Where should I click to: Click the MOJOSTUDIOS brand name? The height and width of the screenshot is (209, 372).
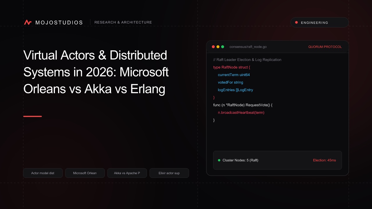59,22
